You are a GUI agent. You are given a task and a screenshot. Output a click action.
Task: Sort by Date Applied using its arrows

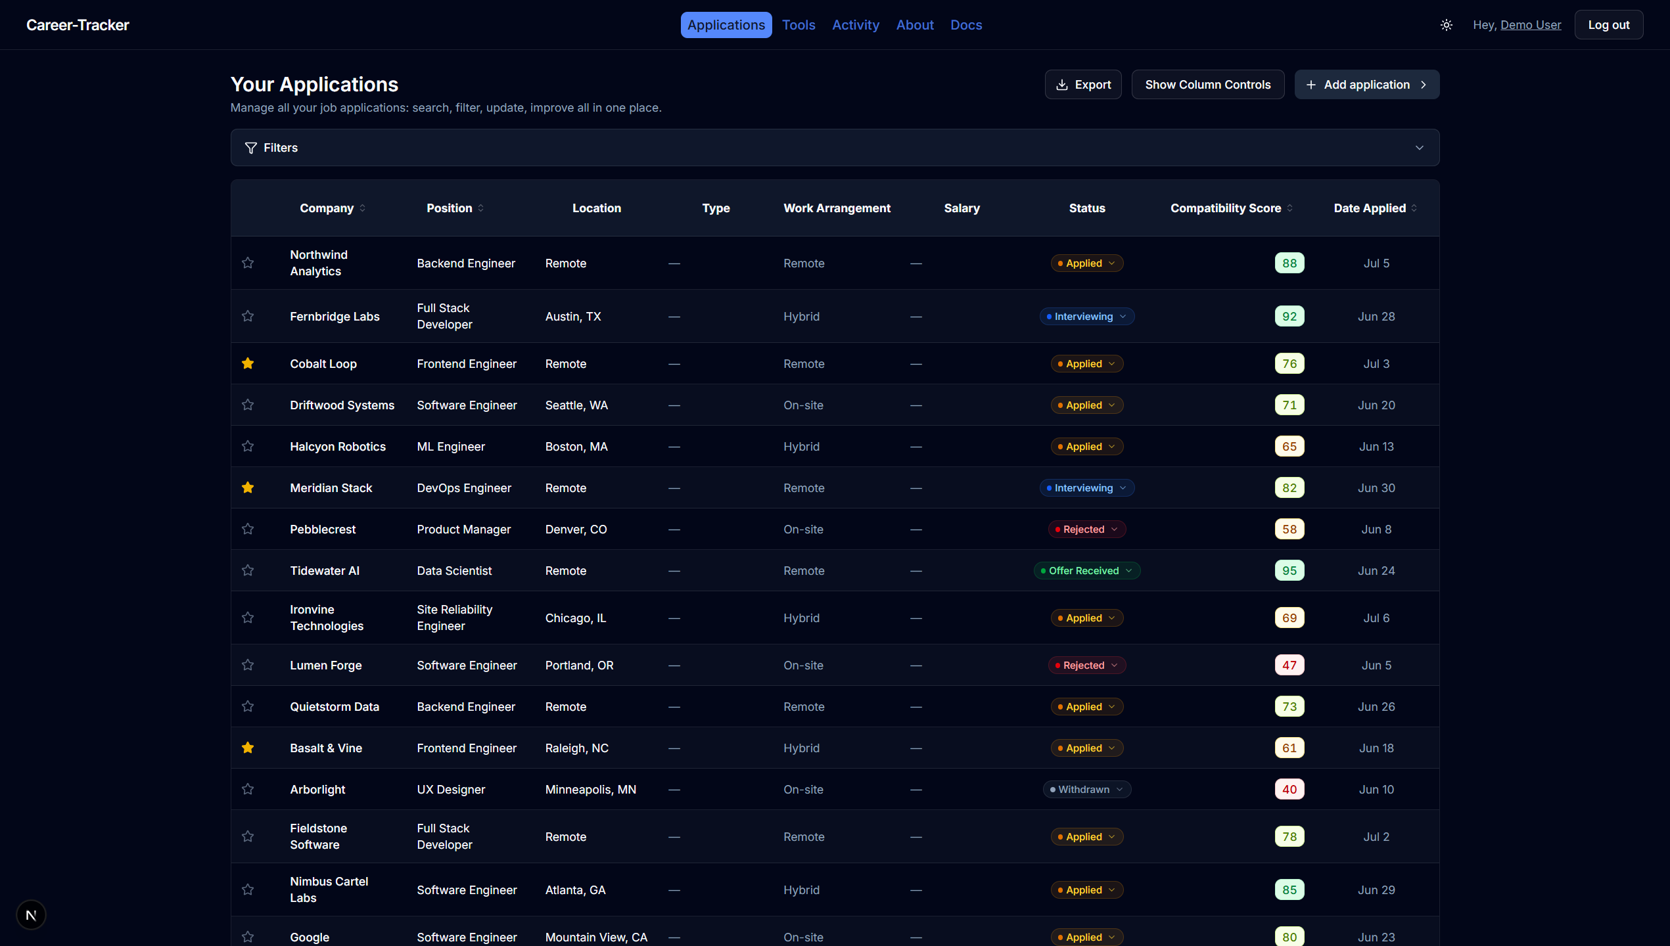(x=1414, y=208)
